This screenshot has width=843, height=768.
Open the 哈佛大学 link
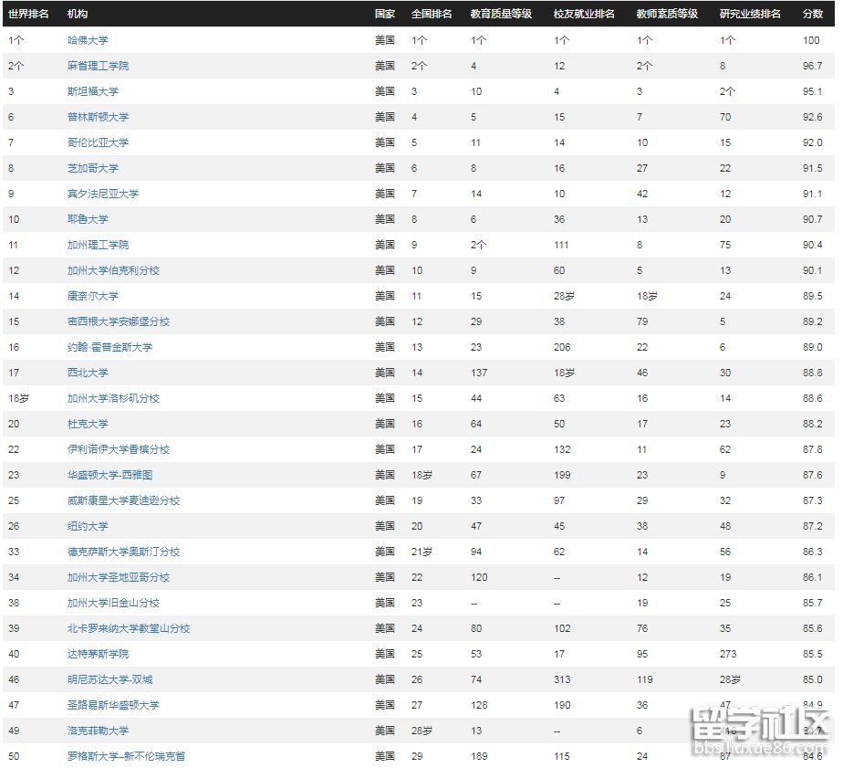[x=88, y=40]
